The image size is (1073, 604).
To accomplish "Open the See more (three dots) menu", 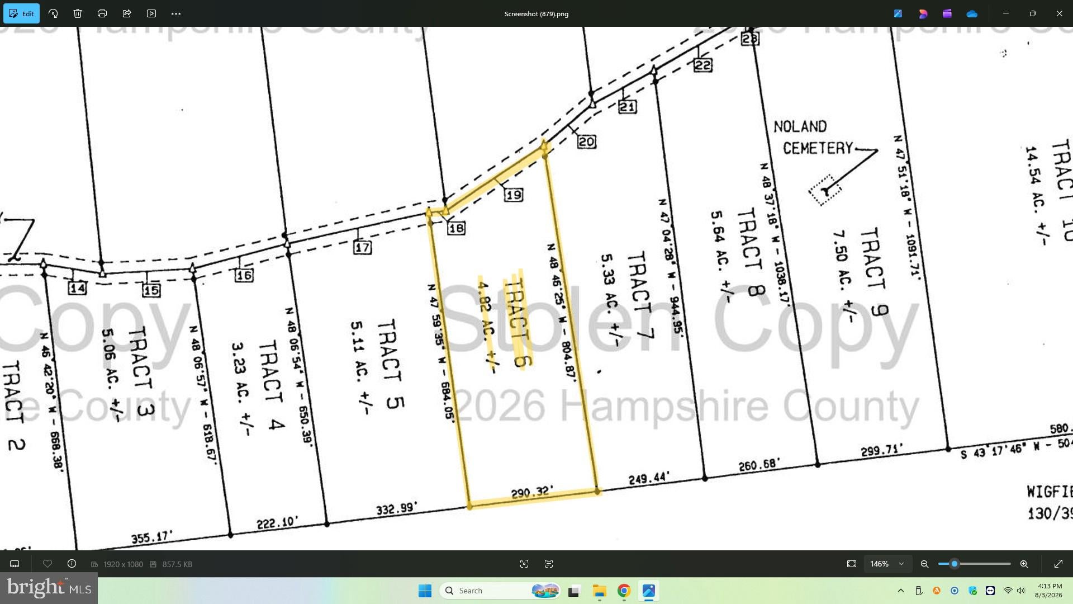I will point(176,13).
